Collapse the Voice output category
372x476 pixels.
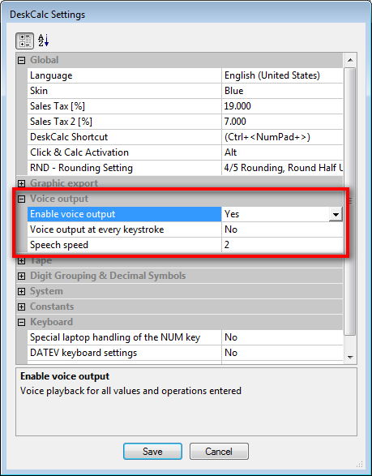click(x=21, y=199)
